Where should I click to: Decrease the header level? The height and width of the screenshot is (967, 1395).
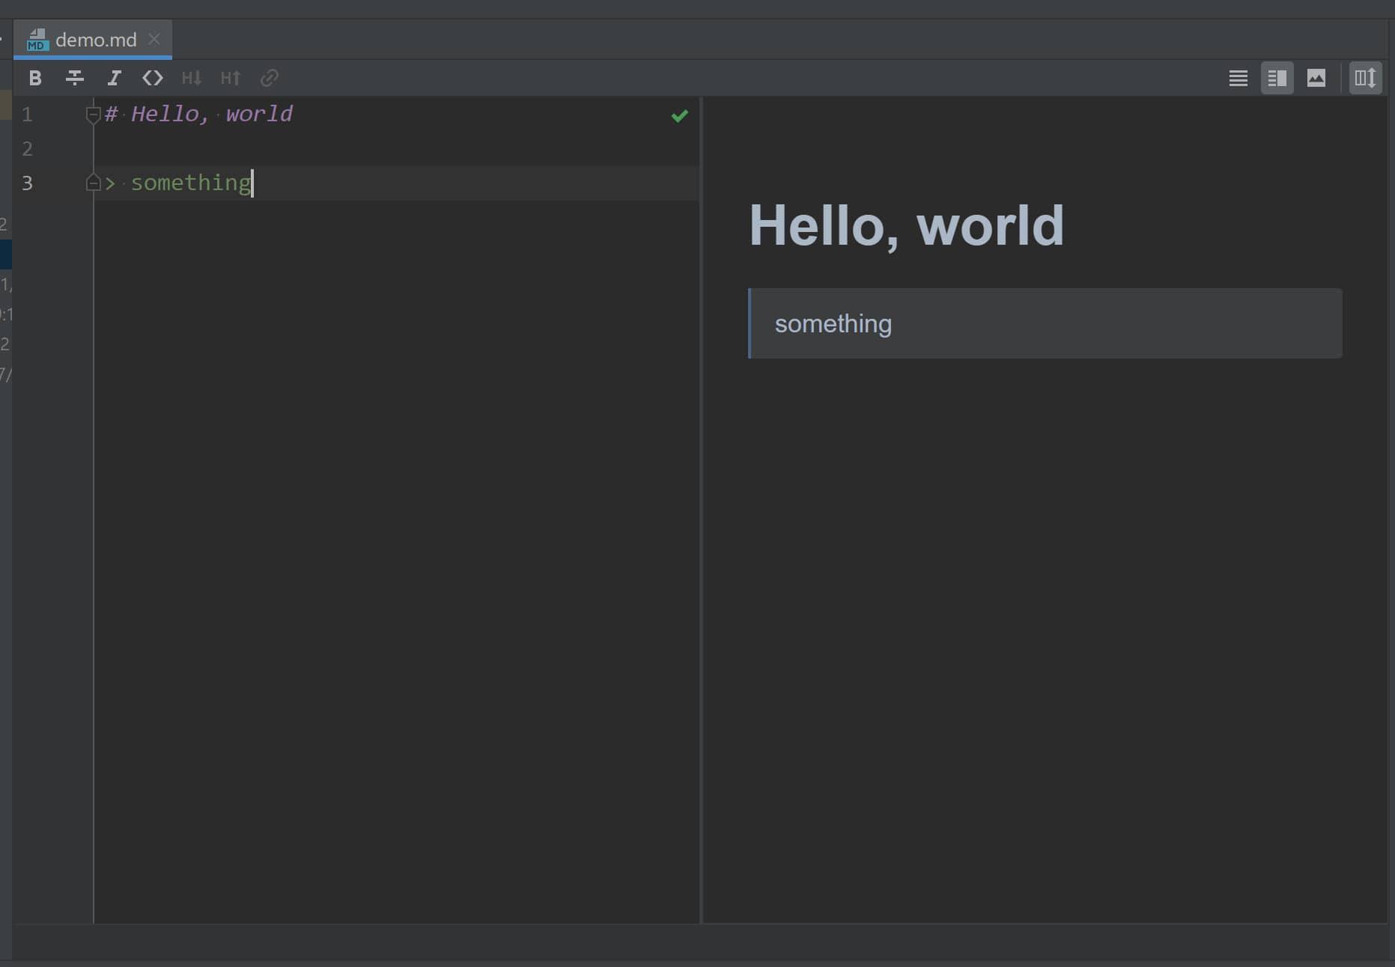click(192, 78)
